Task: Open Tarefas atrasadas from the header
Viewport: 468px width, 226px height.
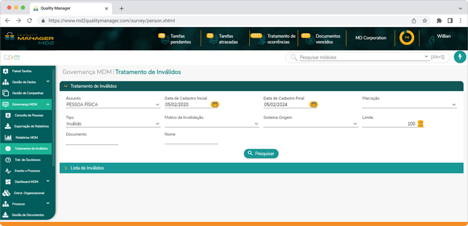Action: coord(210,38)
